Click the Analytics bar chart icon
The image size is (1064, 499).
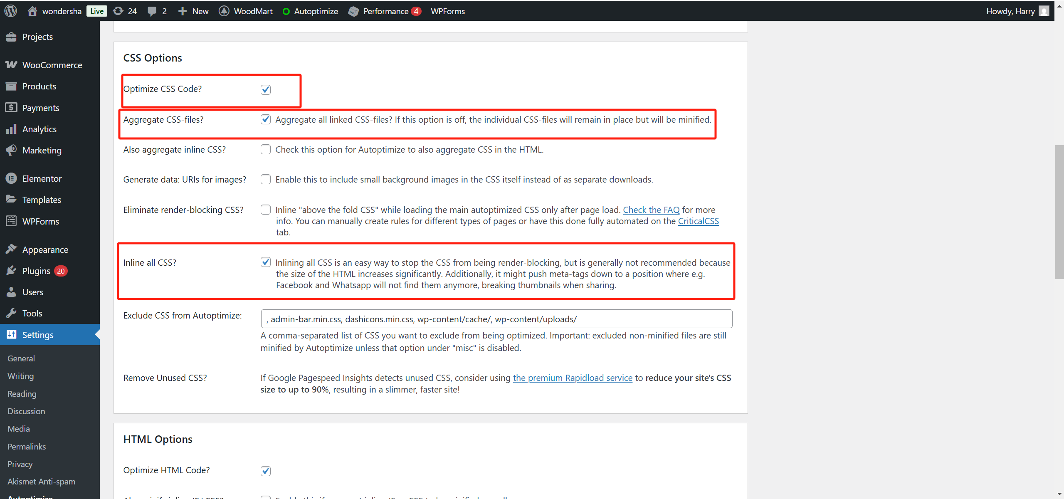11,129
